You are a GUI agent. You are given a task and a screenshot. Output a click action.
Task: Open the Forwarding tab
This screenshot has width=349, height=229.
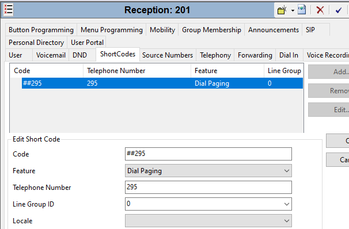click(x=255, y=55)
